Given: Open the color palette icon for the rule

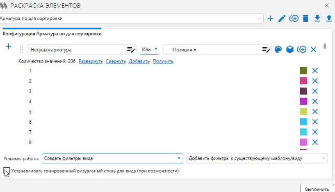Looking at the screenshot, I should [x=278, y=49].
